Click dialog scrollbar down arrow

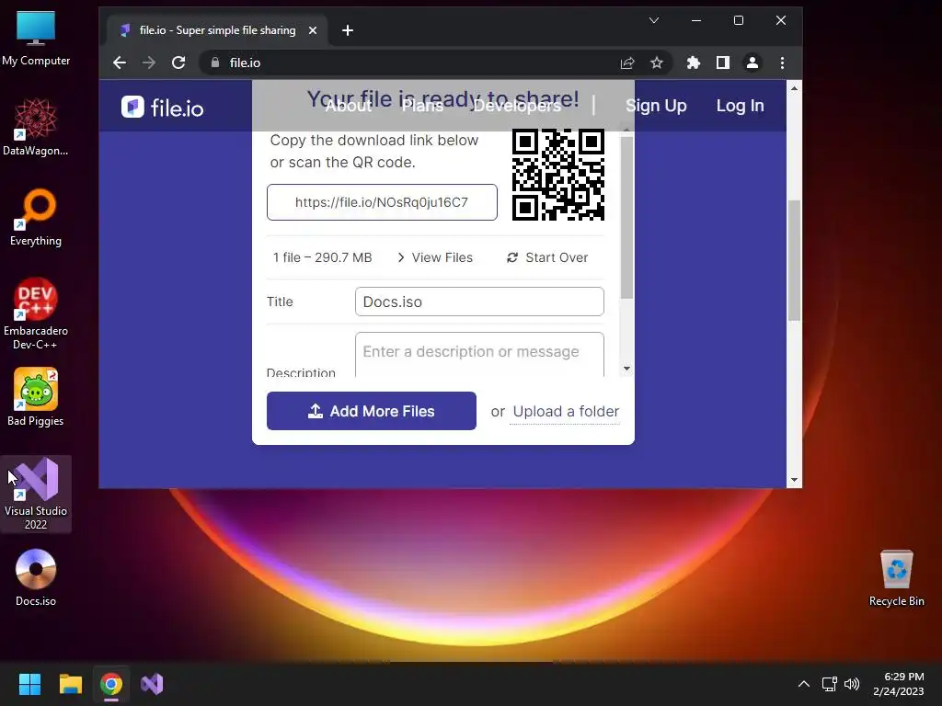(626, 369)
